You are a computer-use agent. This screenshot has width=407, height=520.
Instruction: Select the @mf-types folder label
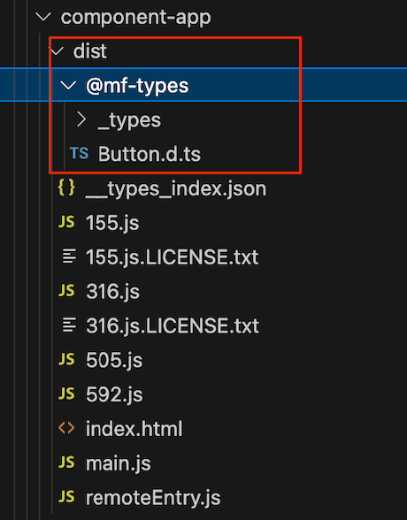(x=137, y=86)
